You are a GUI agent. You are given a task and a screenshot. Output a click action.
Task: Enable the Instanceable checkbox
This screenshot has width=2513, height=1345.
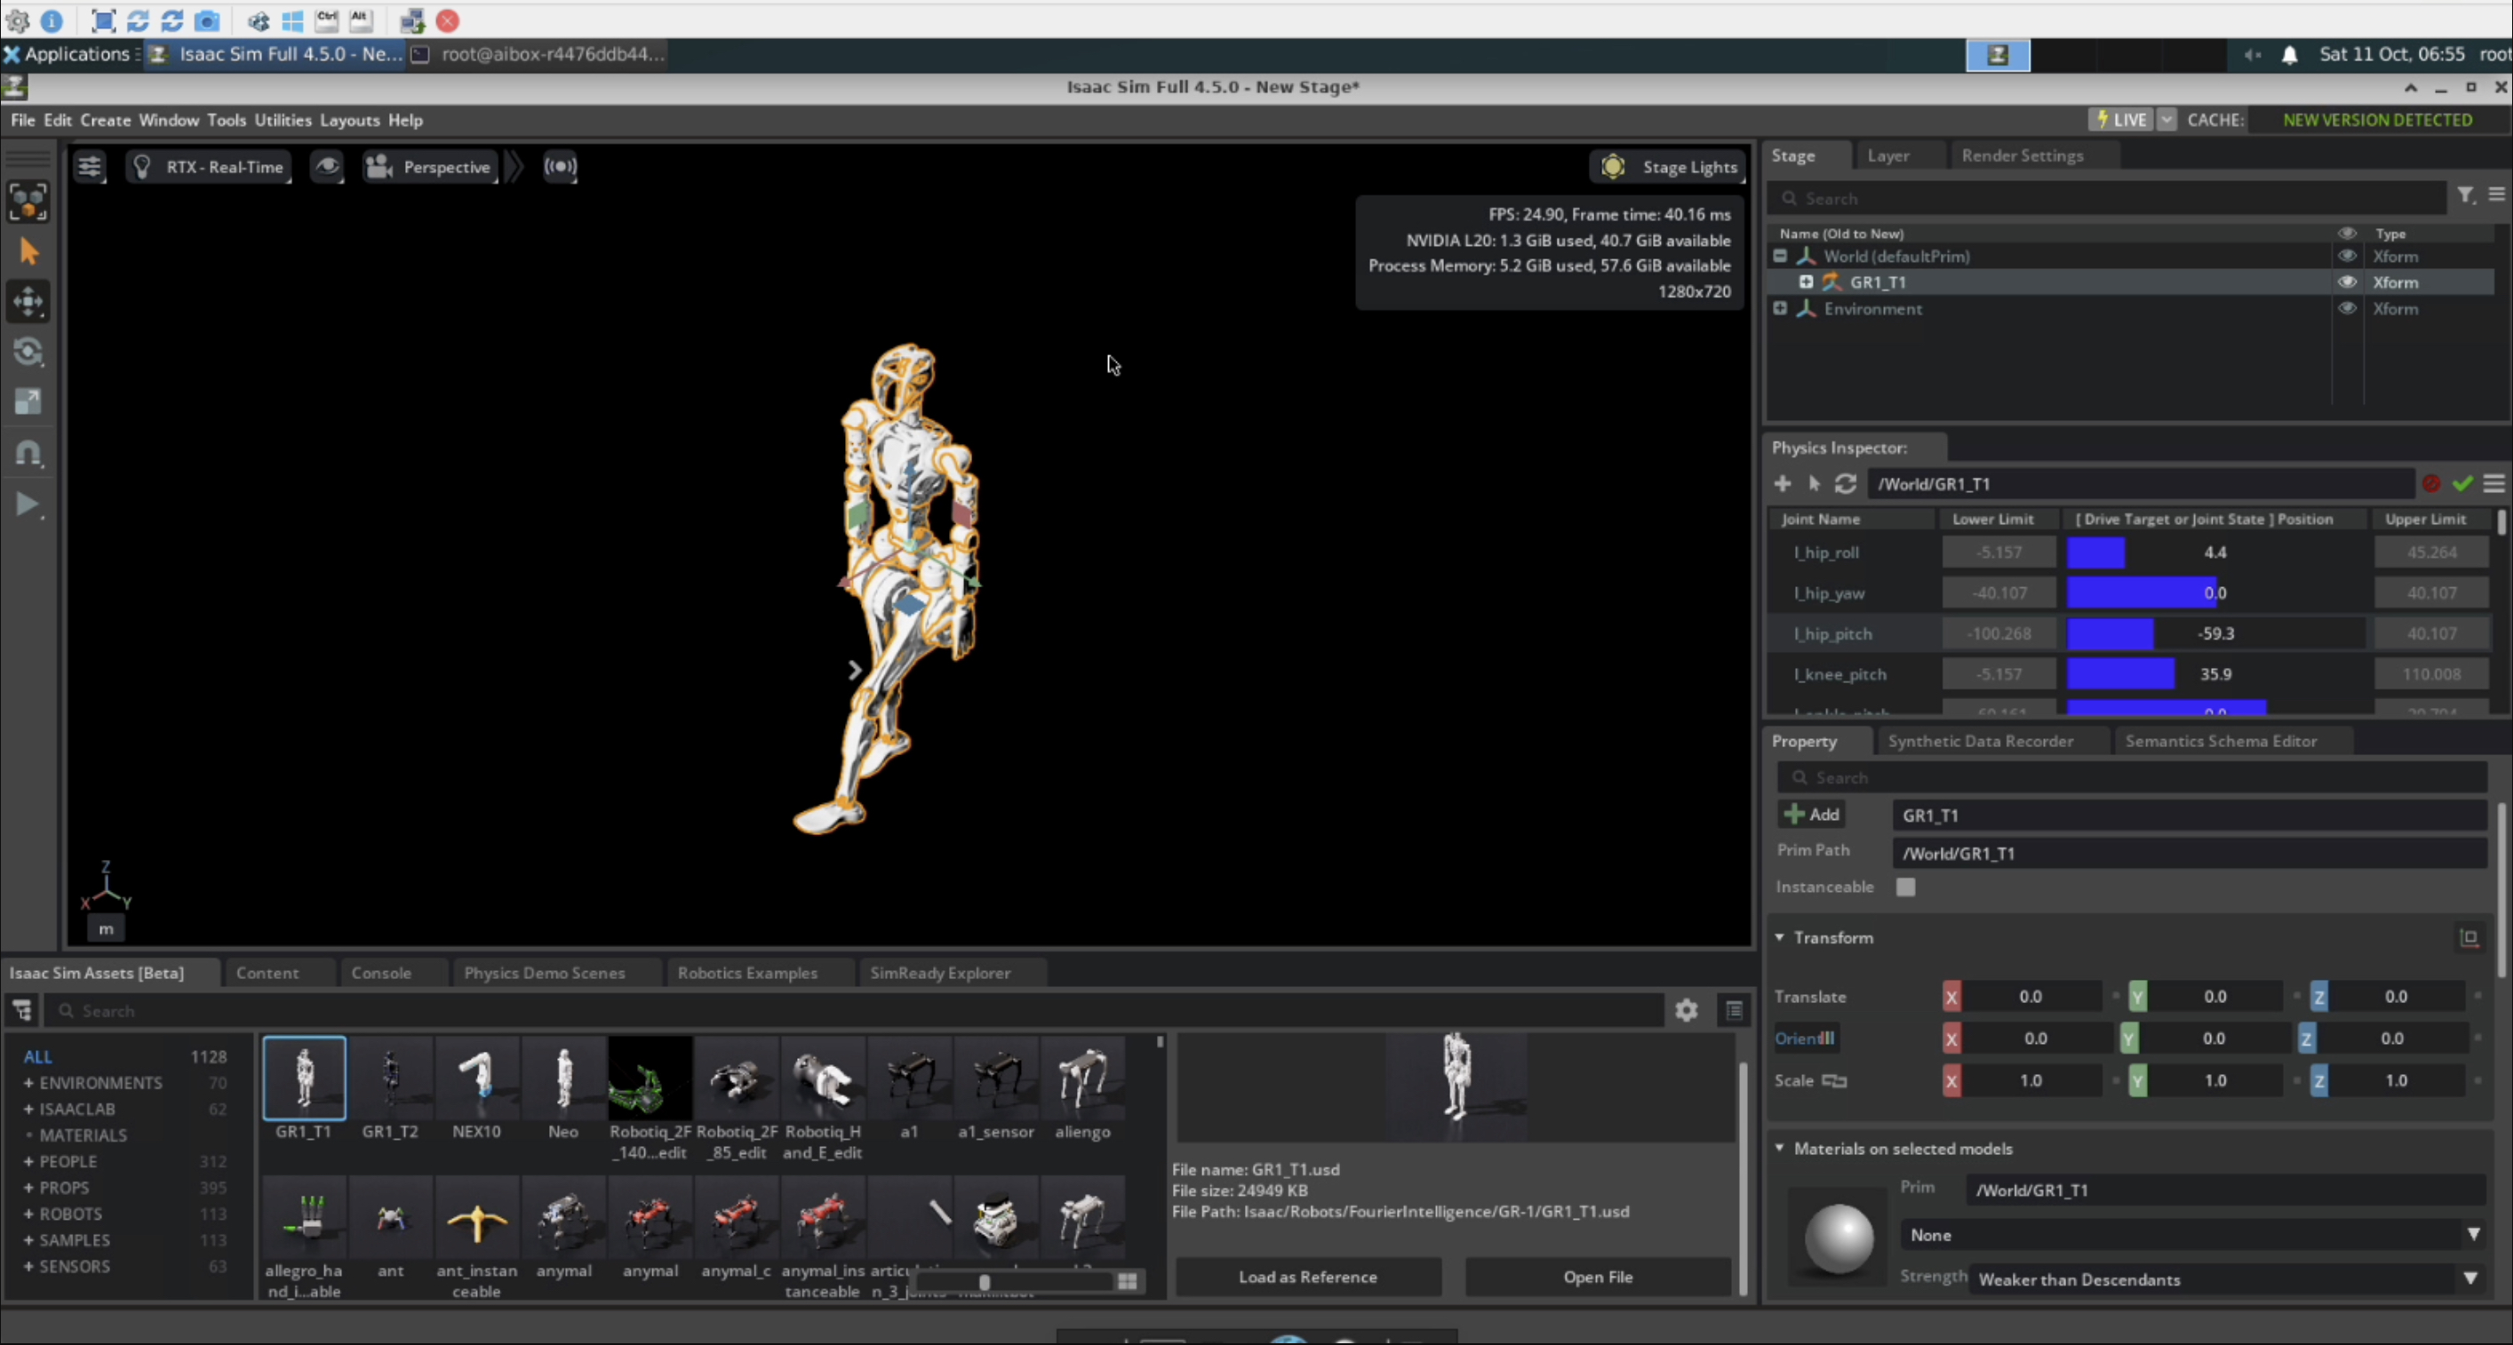[1904, 887]
